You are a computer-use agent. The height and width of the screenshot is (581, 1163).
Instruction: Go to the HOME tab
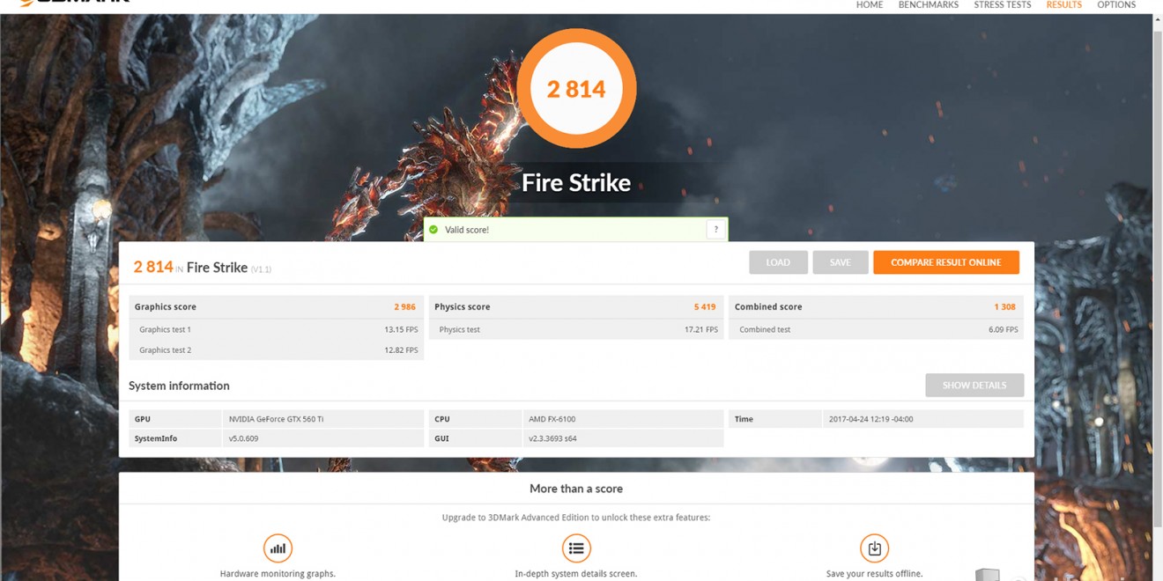(x=869, y=5)
